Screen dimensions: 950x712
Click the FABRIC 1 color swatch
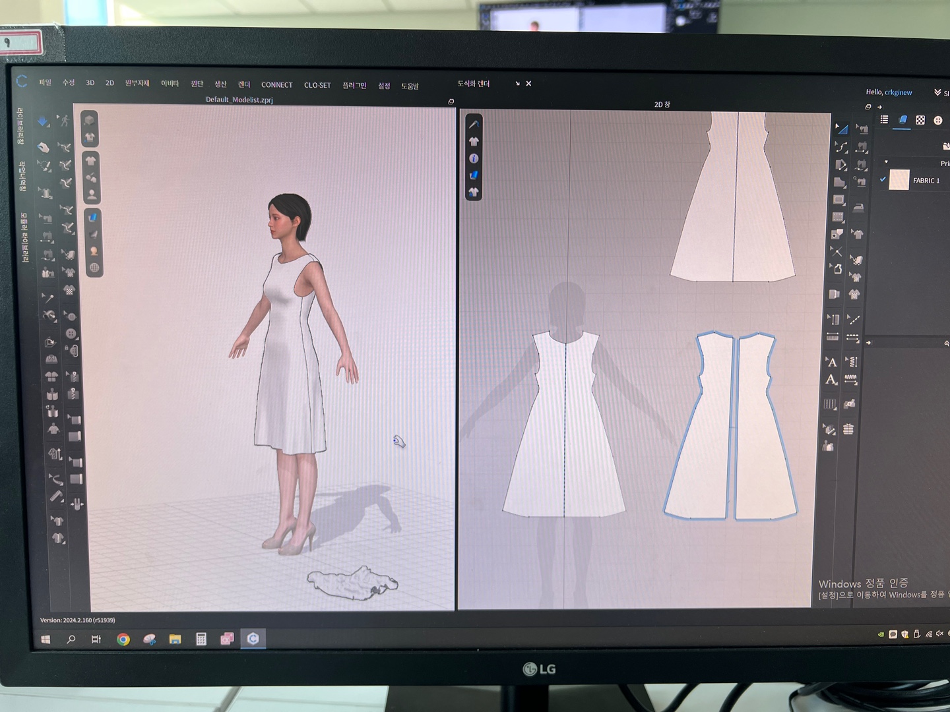pos(899,180)
